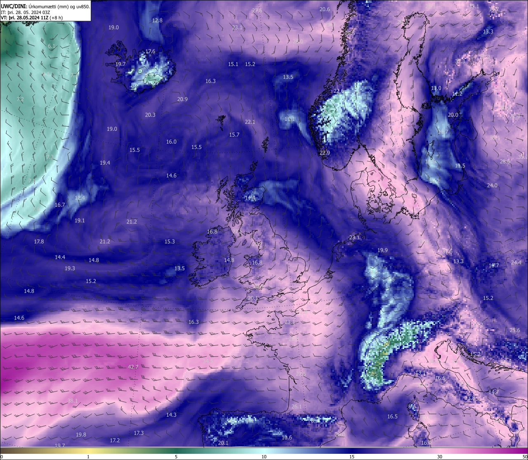
Task: Click the map title 'UWC/DINI: Úrkomumætti (mm) og uv850.'
Action: coord(45,7)
